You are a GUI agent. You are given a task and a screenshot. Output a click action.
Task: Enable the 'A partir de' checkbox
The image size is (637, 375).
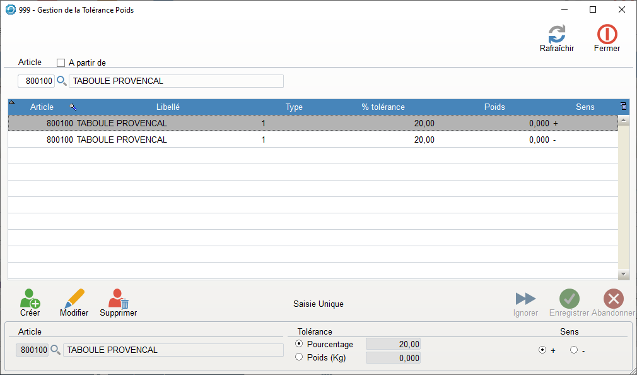coord(61,62)
